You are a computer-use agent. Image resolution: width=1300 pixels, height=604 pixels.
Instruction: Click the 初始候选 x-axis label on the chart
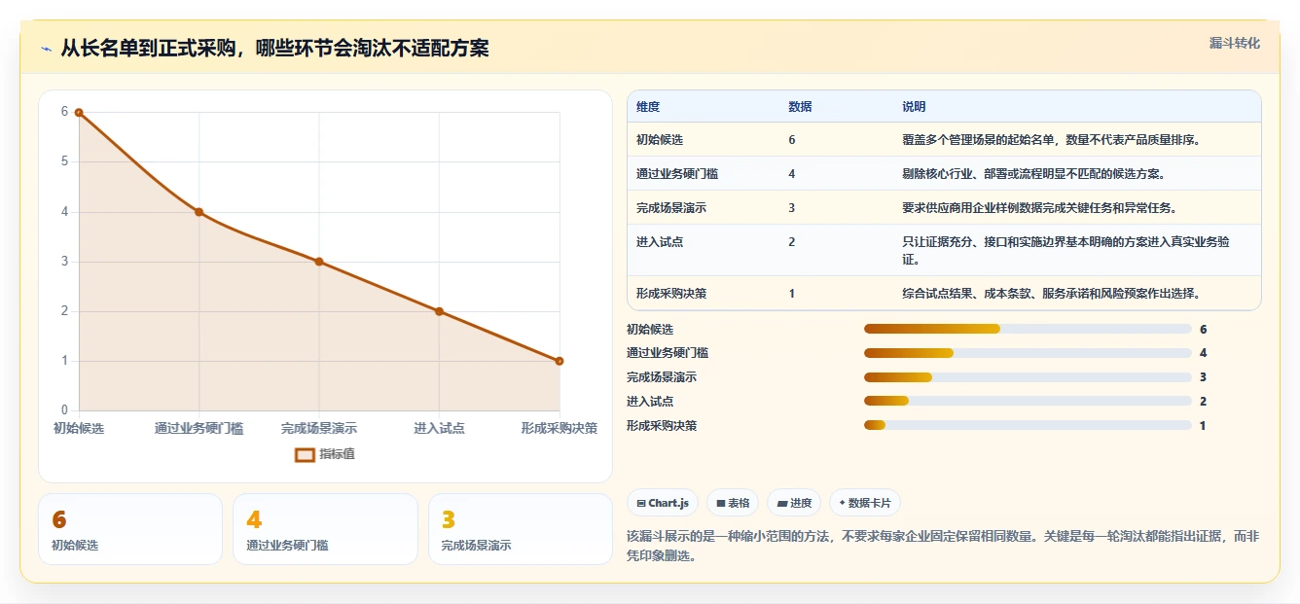click(79, 428)
